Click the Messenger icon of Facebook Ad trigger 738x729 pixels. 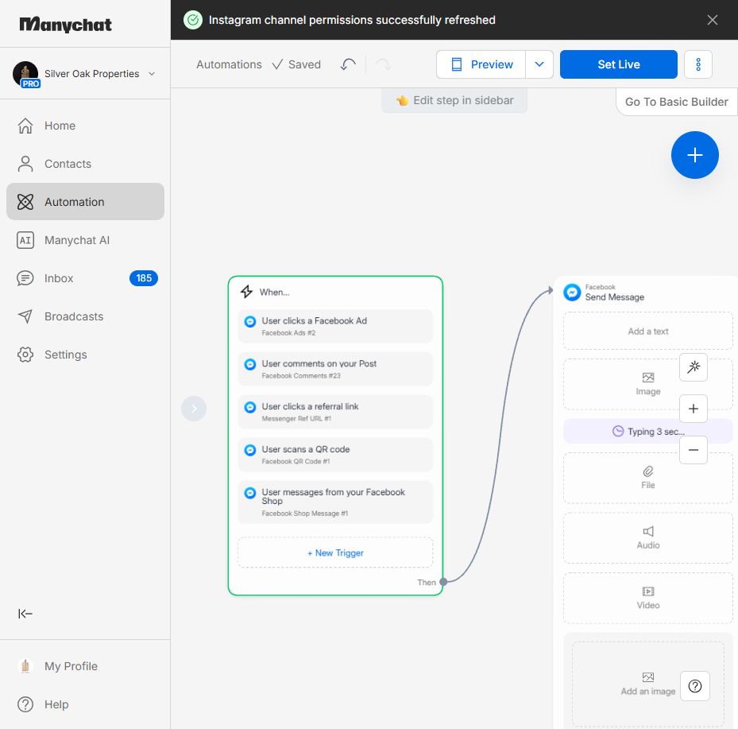point(250,322)
